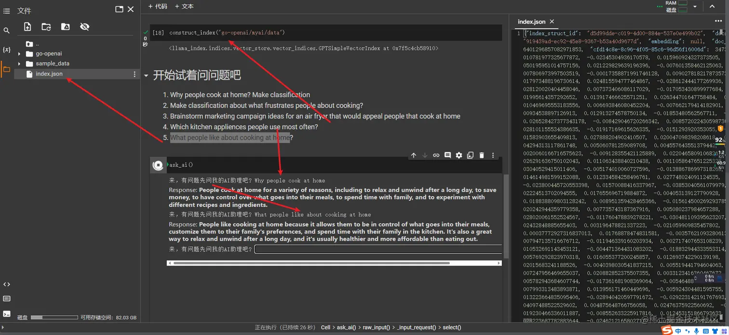The width and height of the screenshot is (729, 335).
Task: Copy link to cell icon
Action: click(436, 155)
